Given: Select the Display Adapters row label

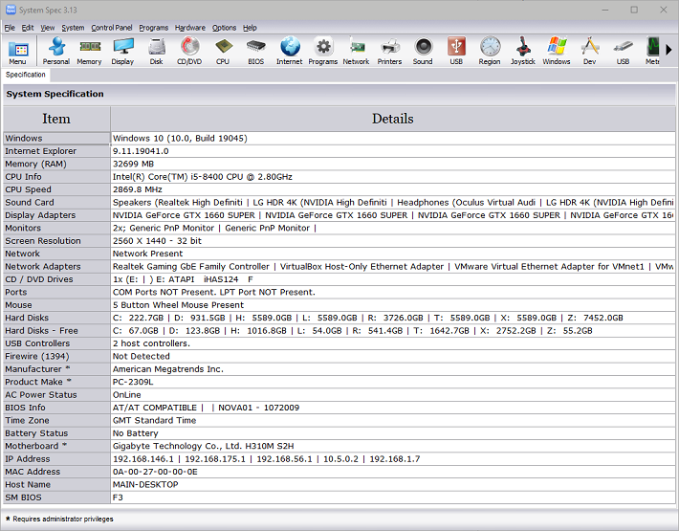Looking at the screenshot, I should (x=56, y=215).
